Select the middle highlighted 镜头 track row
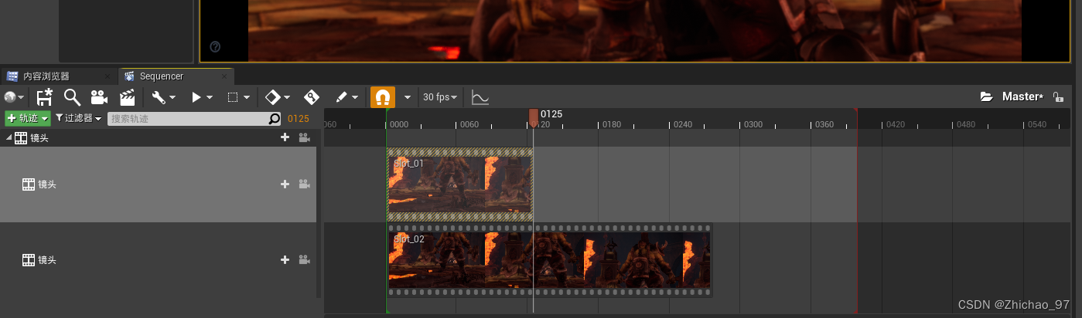The width and height of the screenshot is (1082, 318). click(x=159, y=184)
